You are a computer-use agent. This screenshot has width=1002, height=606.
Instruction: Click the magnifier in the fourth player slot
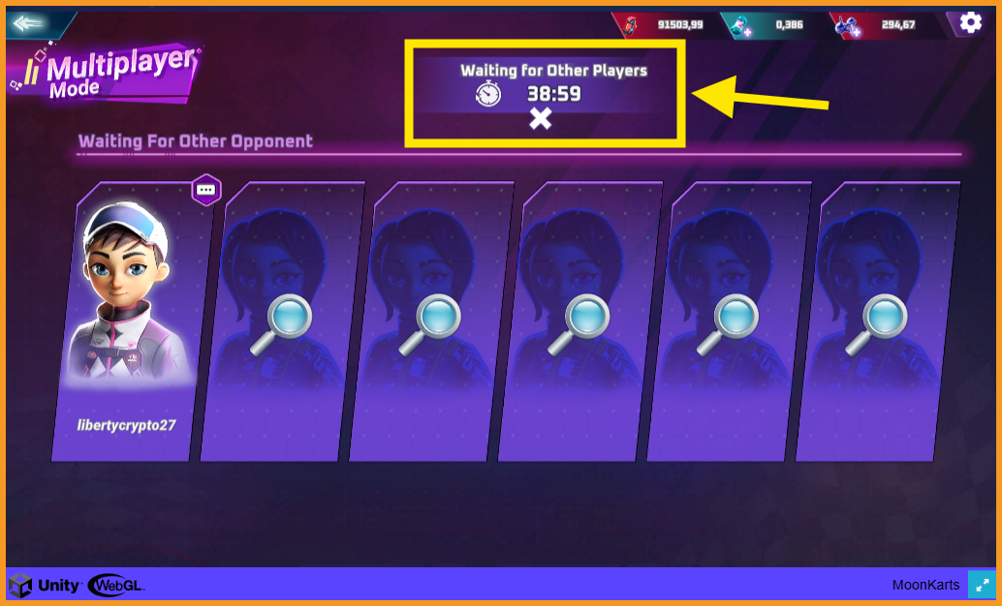579,325
